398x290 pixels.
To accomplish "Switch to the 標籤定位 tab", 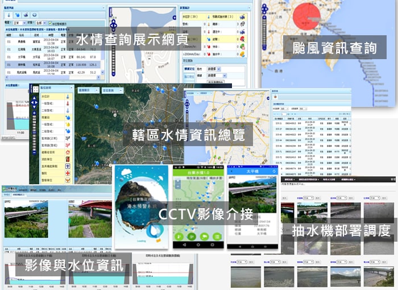I will [189, 69].
